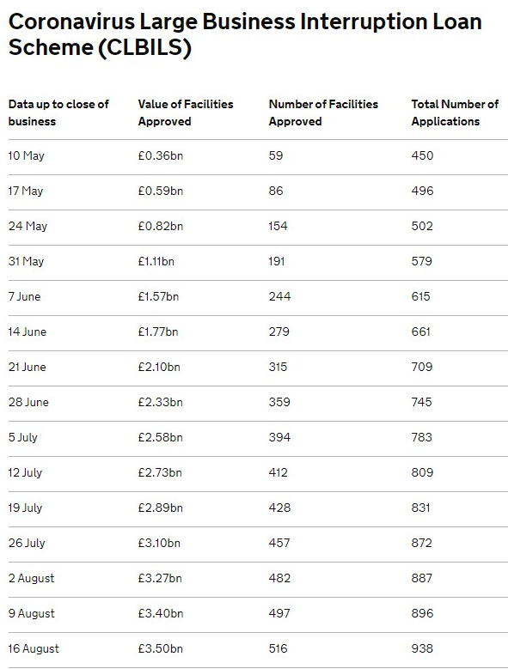Select the 7 June row date

(24, 296)
